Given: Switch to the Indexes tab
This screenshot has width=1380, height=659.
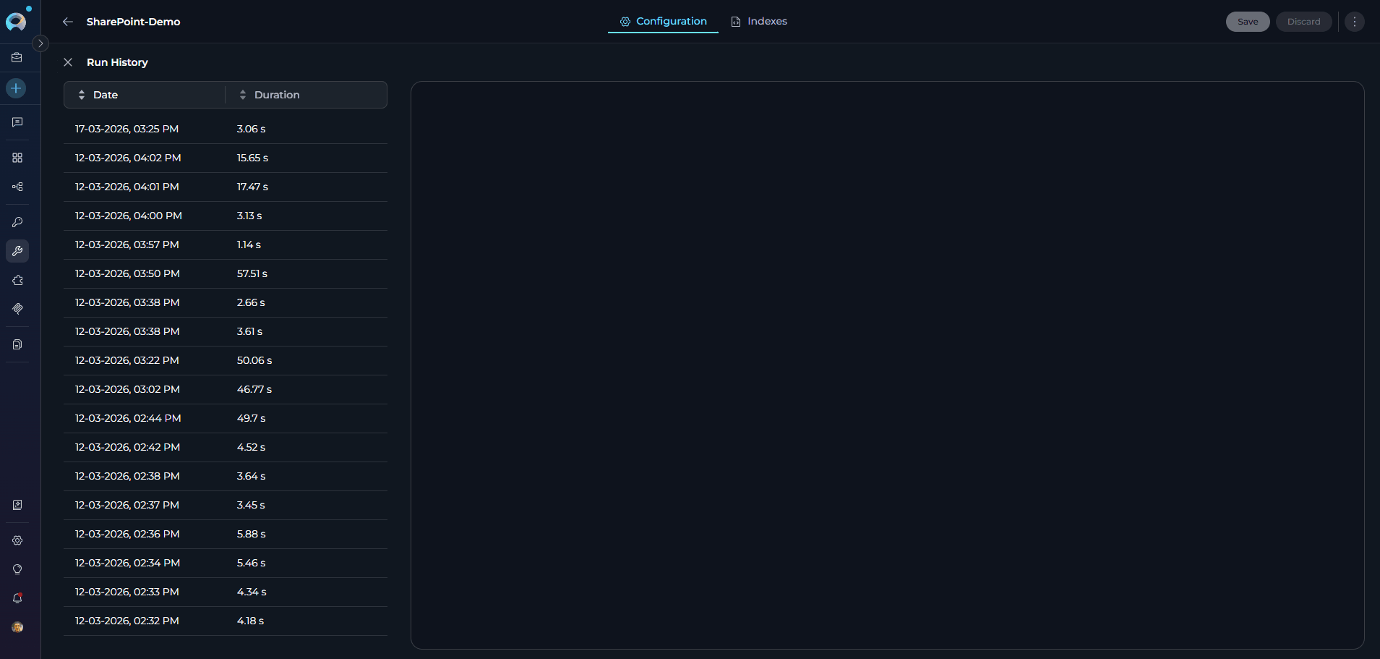Looking at the screenshot, I should point(759,22).
